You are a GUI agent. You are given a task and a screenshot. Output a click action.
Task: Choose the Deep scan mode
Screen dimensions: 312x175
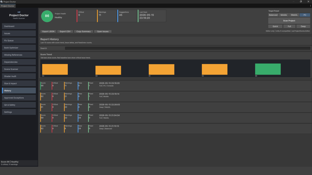303,26
